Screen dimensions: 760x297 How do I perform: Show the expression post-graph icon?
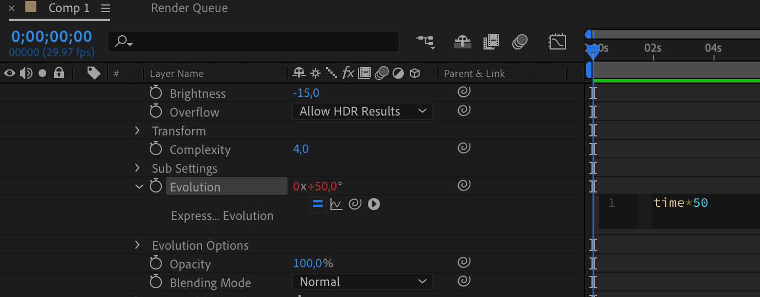(x=336, y=204)
